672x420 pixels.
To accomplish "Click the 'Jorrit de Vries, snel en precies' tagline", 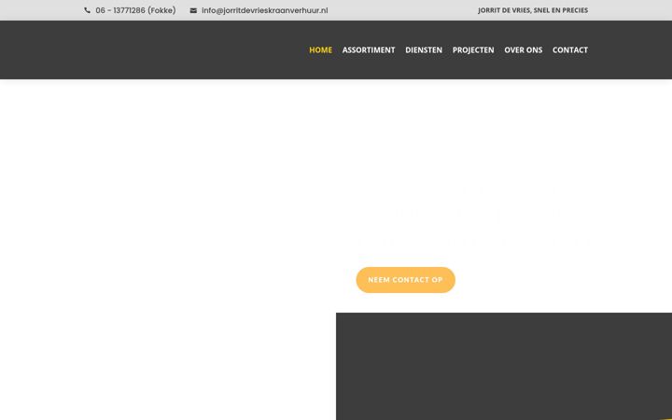I will coord(533,10).
